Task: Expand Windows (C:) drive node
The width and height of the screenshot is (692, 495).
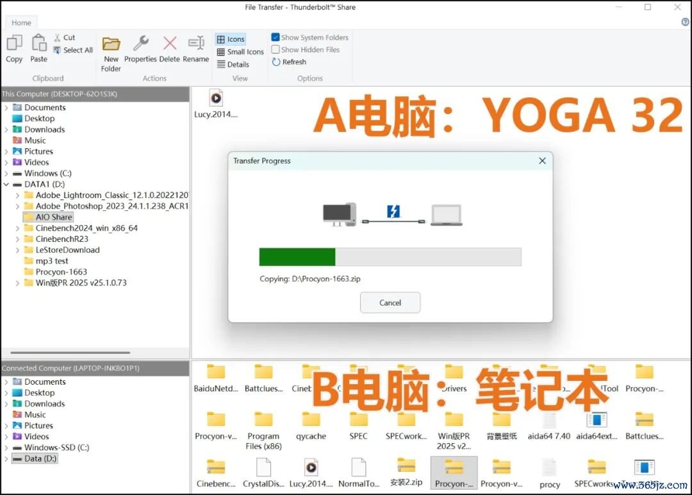Action: point(6,173)
